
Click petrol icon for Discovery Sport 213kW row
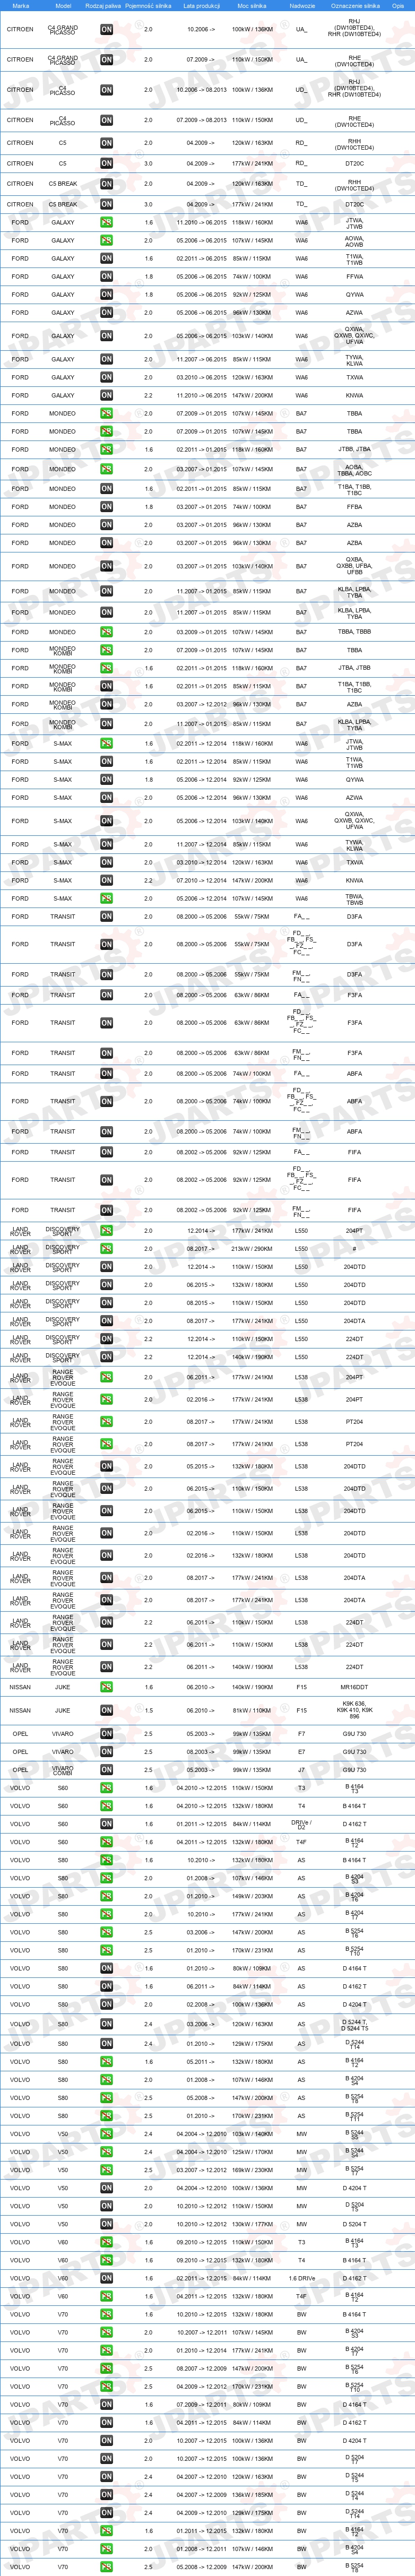click(x=106, y=1249)
